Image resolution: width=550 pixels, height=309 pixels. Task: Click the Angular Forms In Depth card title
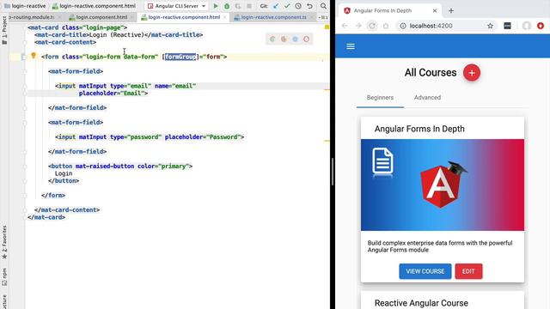419,129
